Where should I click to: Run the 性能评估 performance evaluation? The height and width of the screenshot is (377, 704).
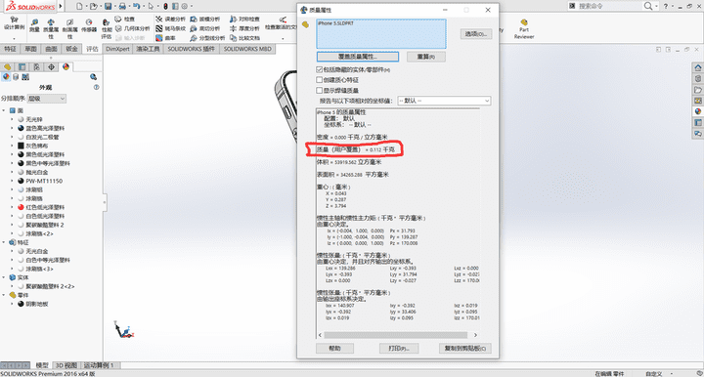point(106,28)
